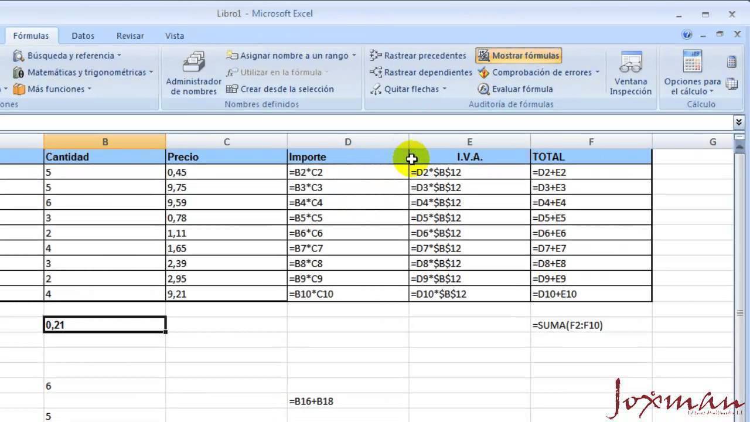750x422 pixels.
Task: Switch to the Datos tab
Action: click(x=83, y=36)
